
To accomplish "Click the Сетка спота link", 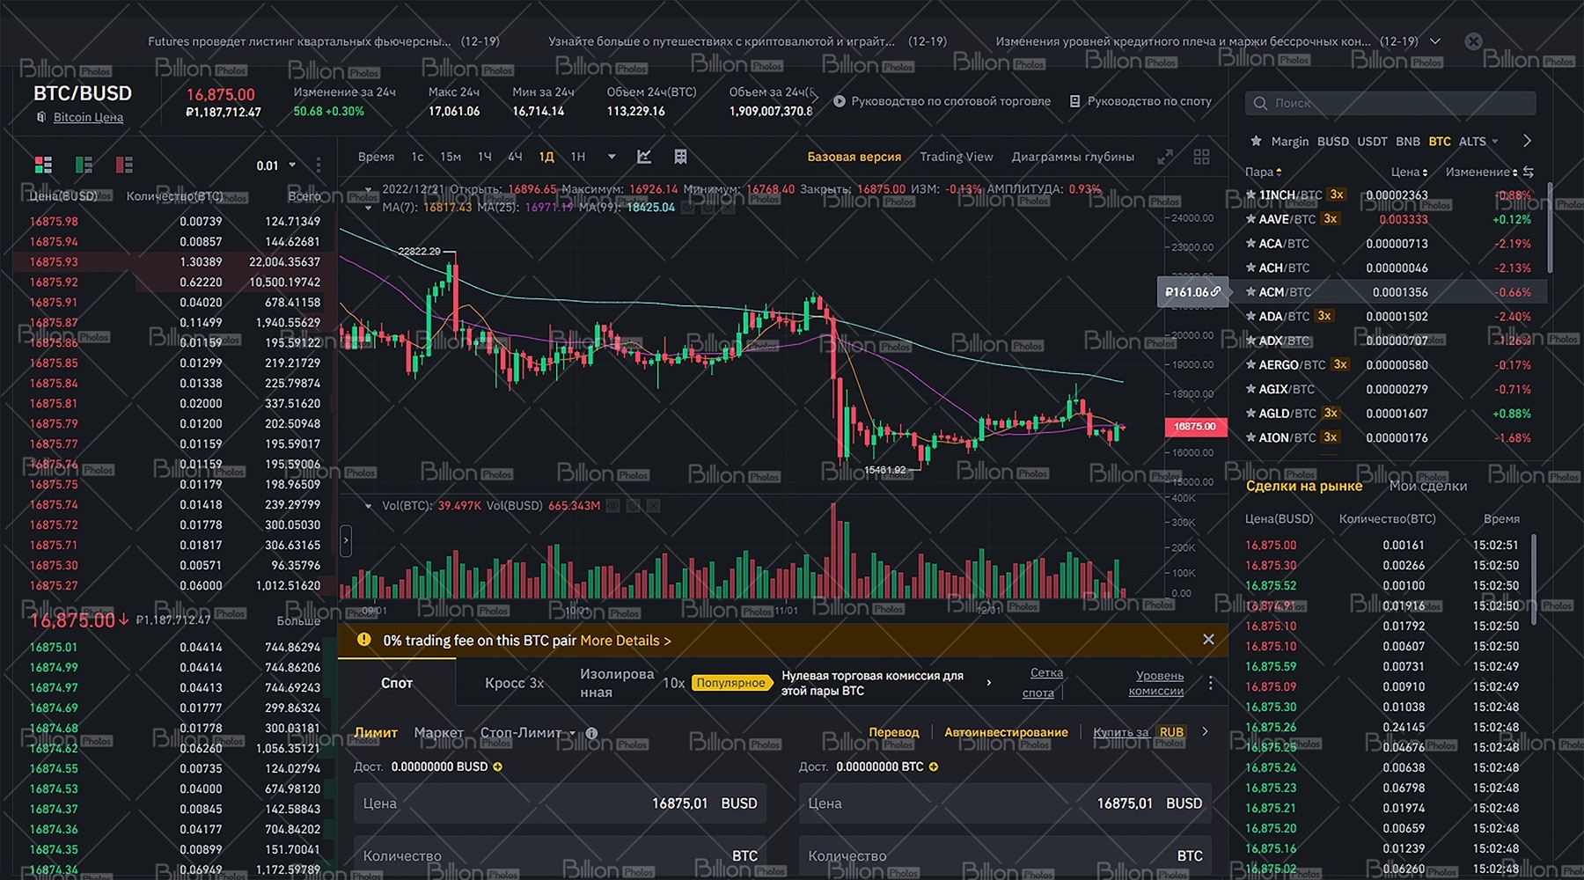I will tap(1044, 683).
